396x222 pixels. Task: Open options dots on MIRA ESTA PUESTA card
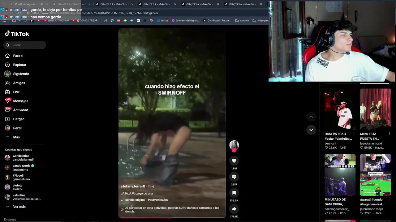389,134
